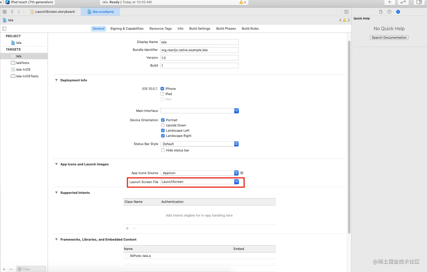Select the lala-tvOS target
The width and height of the screenshot is (427, 272).
point(24,69)
